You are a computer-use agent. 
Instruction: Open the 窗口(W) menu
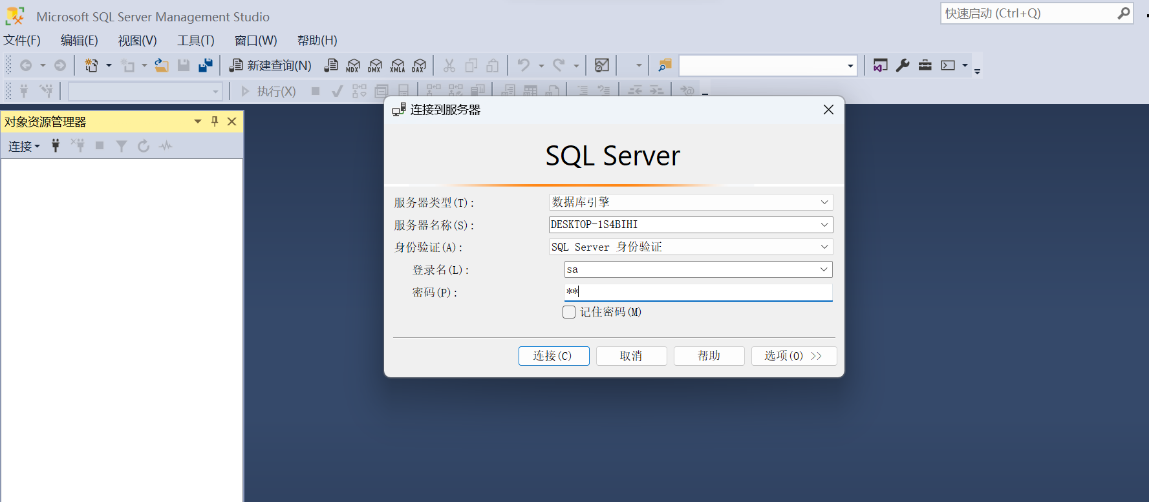[x=256, y=41]
